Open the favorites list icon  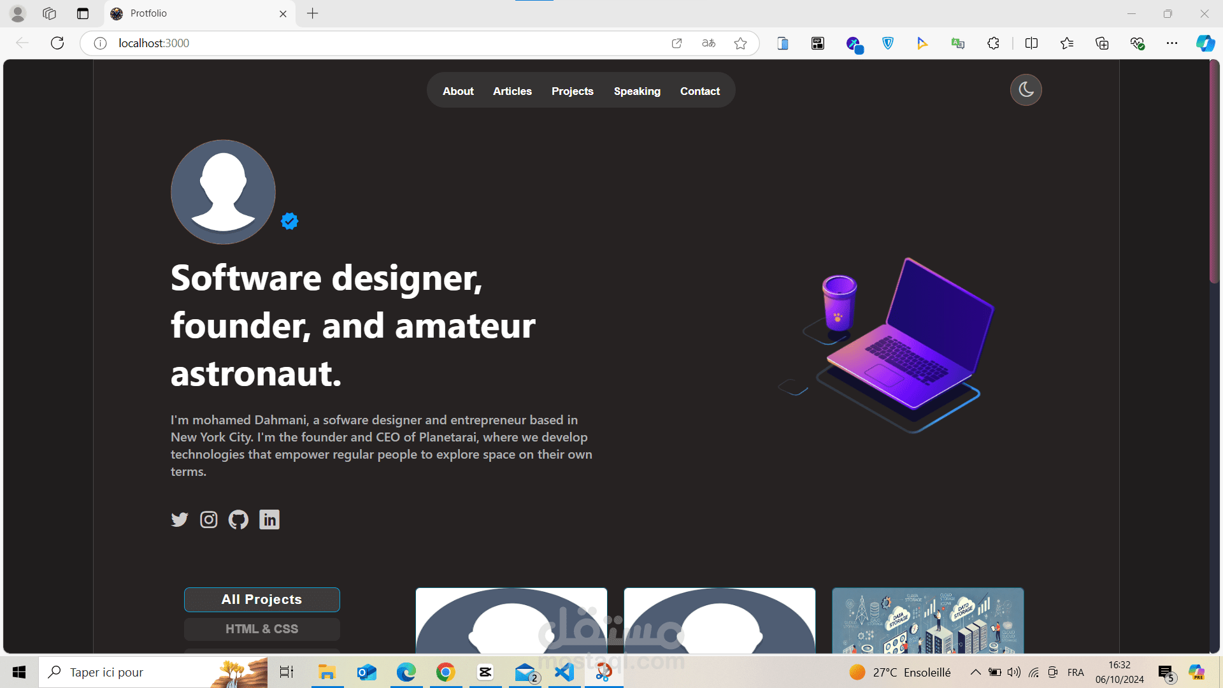point(1067,43)
